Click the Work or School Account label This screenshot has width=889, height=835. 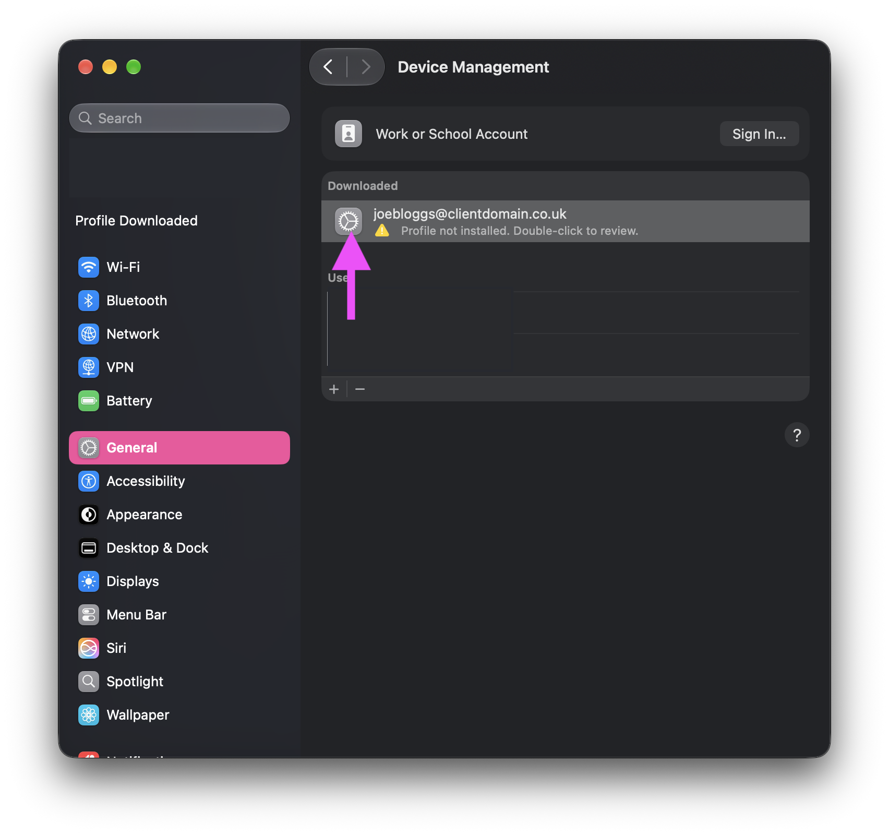pos(452,134)
